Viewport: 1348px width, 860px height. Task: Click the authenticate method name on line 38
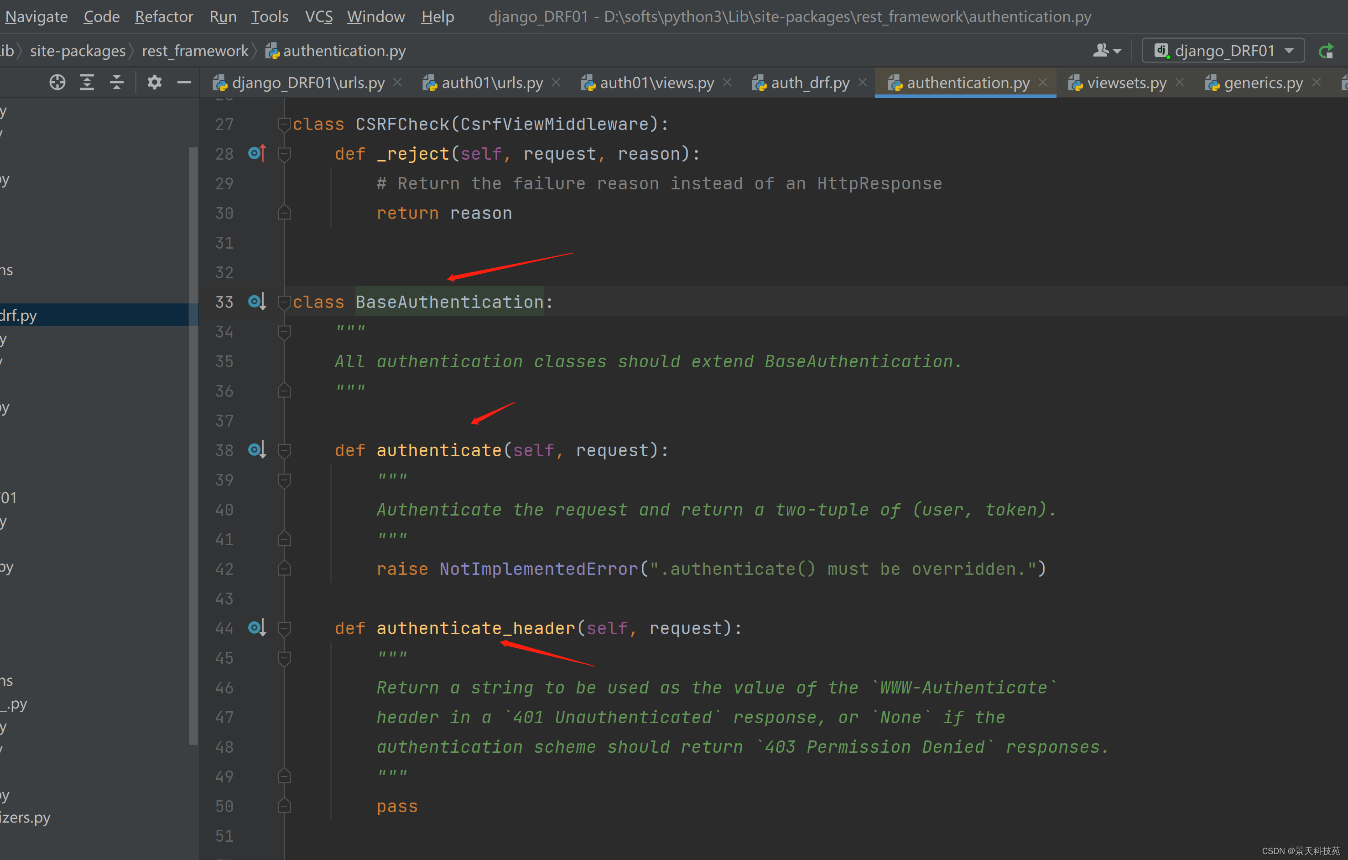tap(439, 450)
